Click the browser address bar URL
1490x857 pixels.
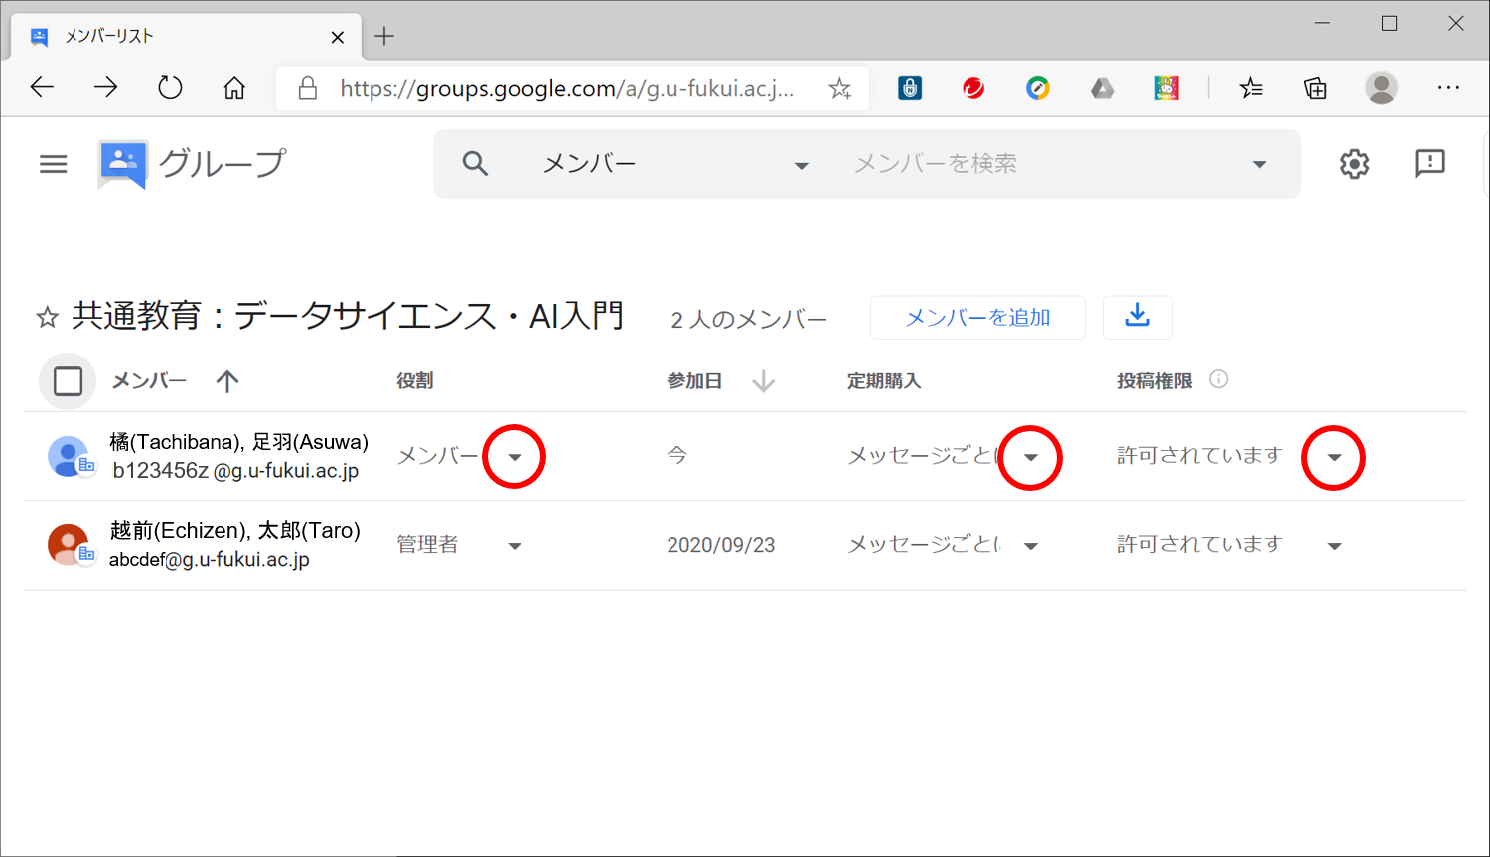tap(566, 89)
